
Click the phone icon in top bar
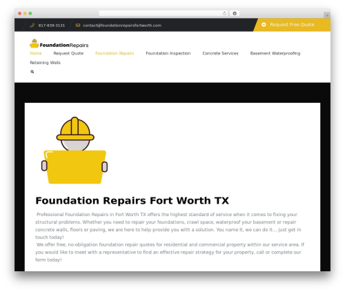32,26
